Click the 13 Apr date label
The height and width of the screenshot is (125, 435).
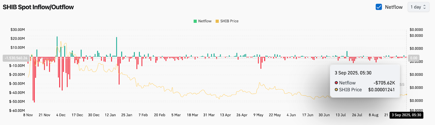click(x=225, y=115)
